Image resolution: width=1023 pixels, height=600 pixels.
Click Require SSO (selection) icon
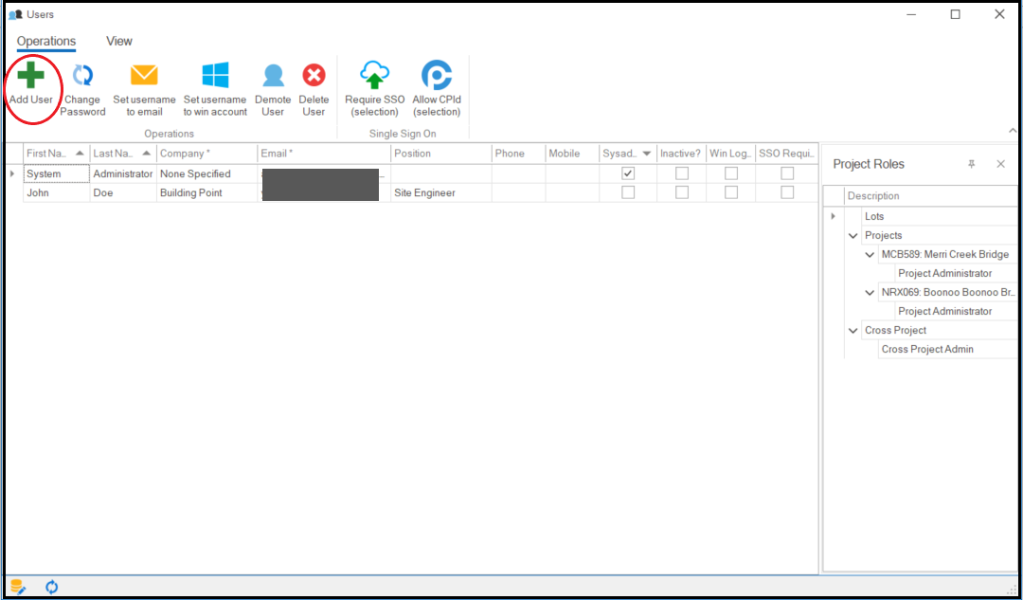pos(375,77)
